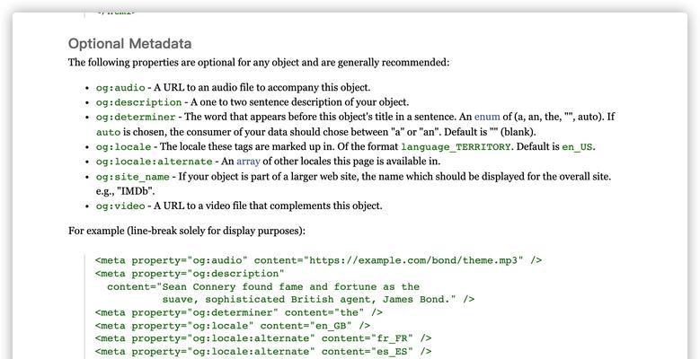Click the fr_FR alternate locale code line
Viewport: 700px width, 359px height.
263,338
